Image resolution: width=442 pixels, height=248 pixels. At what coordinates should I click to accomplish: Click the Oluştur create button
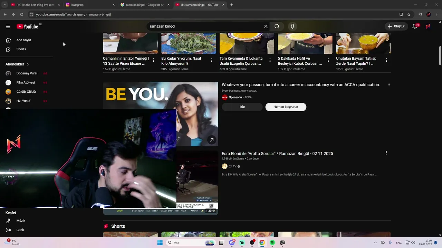click(x=396, y=26)
